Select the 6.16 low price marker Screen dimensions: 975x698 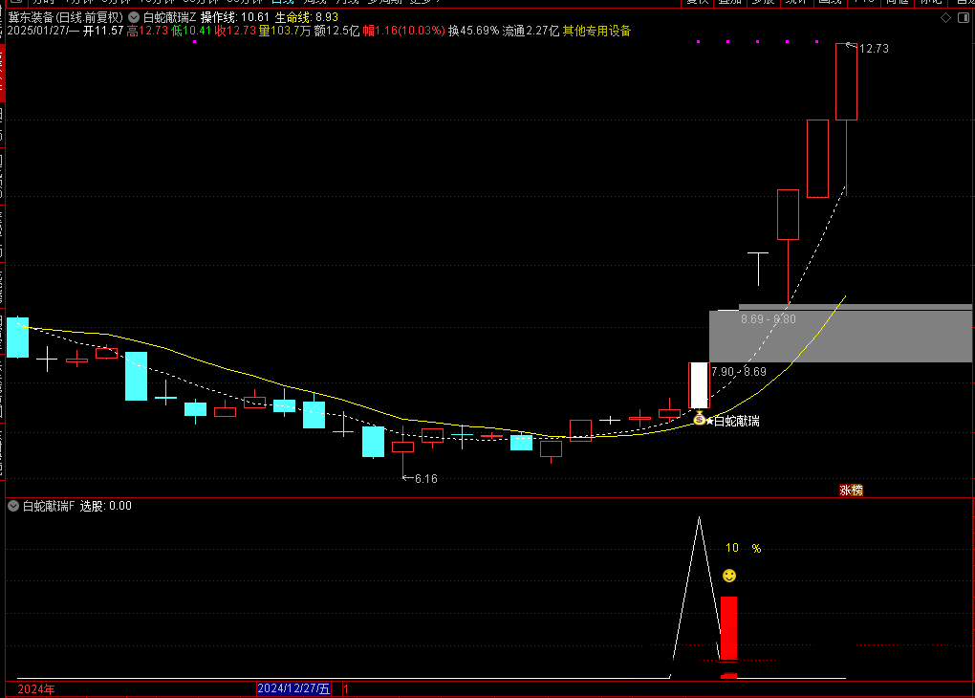point(424,478)
